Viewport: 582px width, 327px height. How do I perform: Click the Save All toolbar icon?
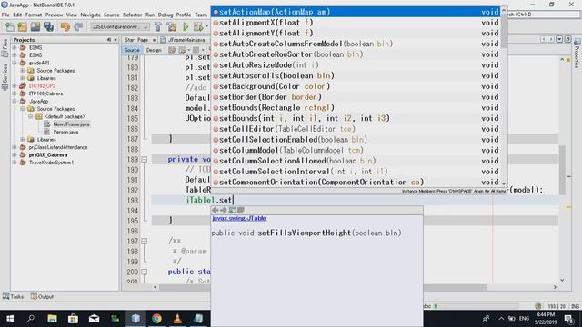(x=48, y=26)
